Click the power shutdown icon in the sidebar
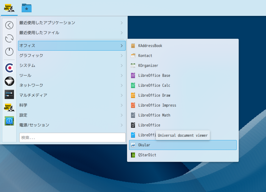 pos(9,52)
